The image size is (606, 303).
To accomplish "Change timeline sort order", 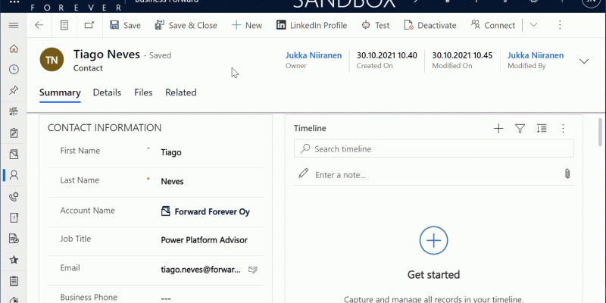I will click(542, 129).
